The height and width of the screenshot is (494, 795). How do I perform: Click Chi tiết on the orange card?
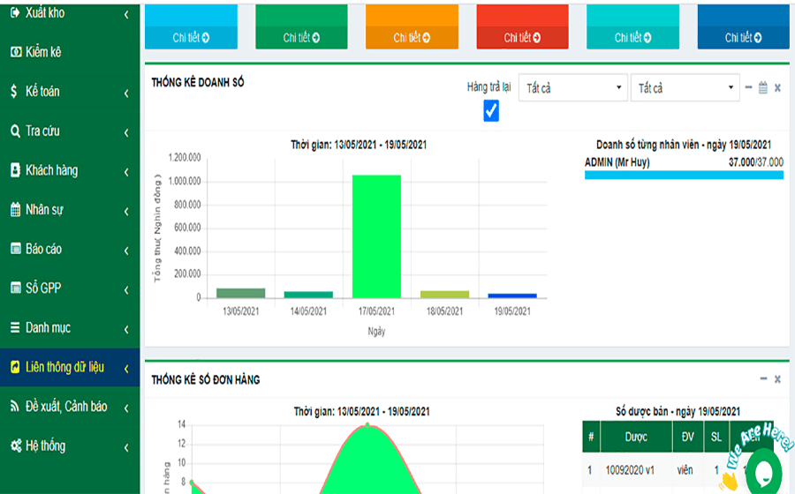[412, 37]
